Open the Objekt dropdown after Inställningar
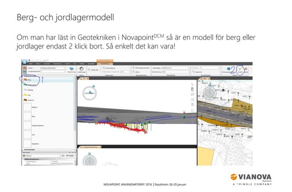The height and width of the screenshot is (192, 292). (x=94, y=70)
